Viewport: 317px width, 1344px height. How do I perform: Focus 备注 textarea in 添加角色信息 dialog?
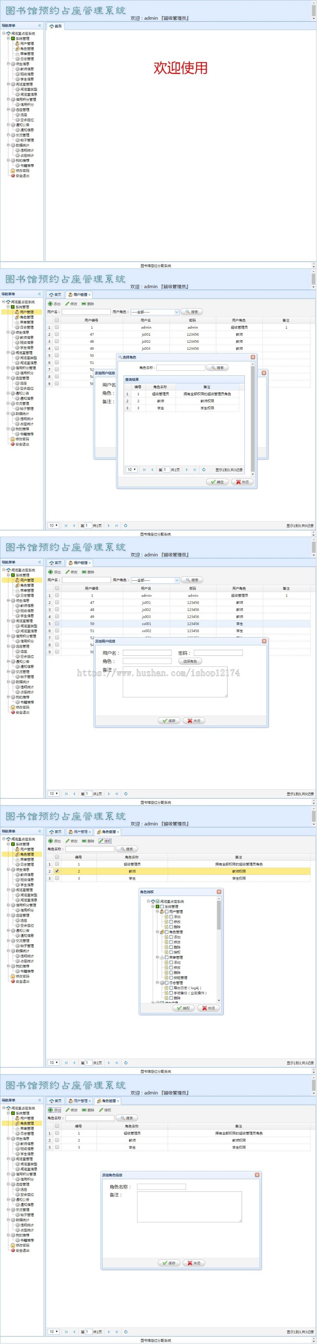coord(189,1207)
